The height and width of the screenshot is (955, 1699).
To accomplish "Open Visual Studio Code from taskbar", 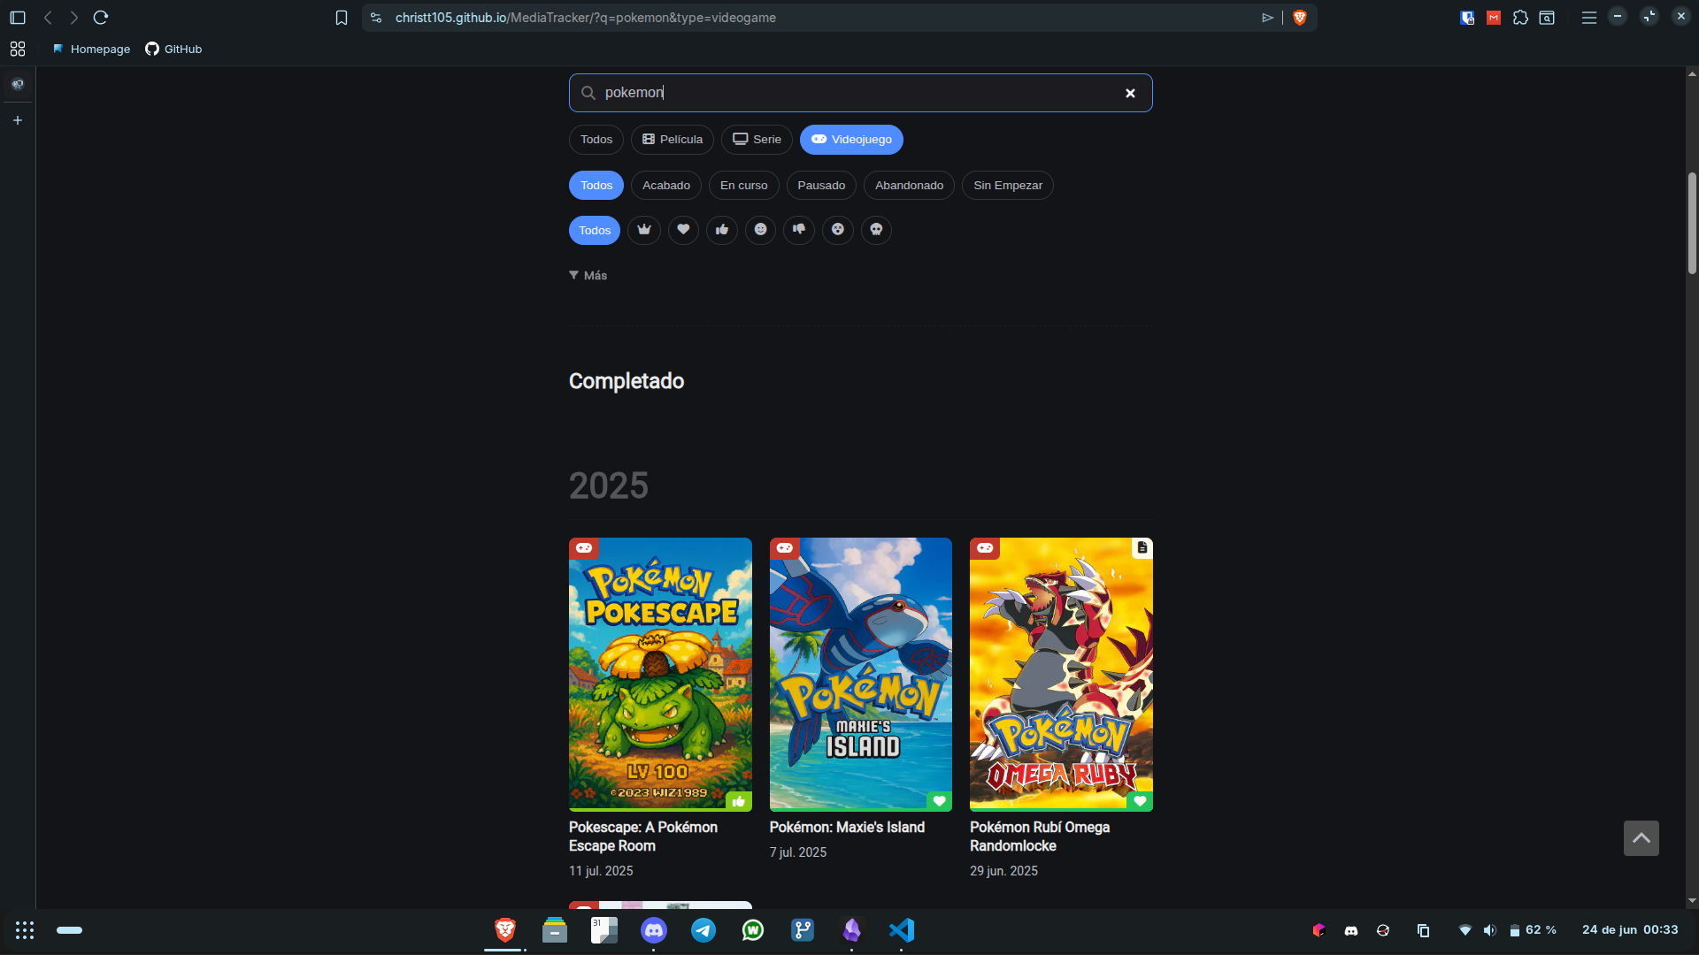I will tap(902, 930).
